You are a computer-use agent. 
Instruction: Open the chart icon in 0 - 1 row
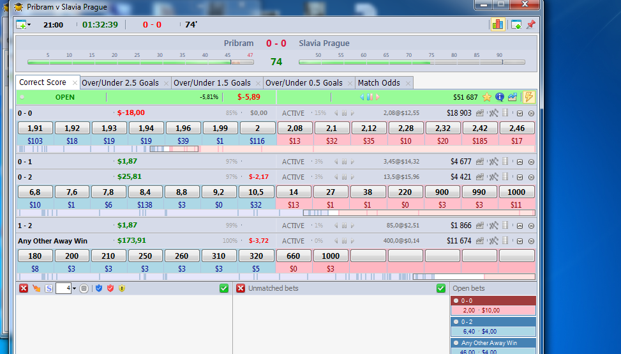click(479, 162)
